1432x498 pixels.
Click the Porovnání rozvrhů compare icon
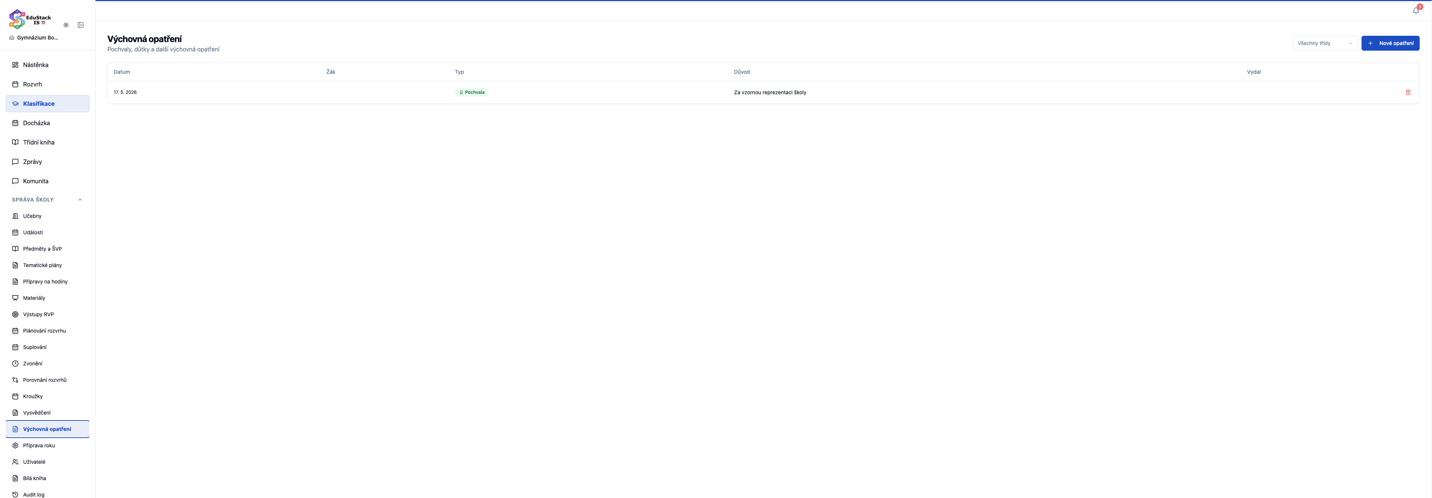click(x=16, y=380)
